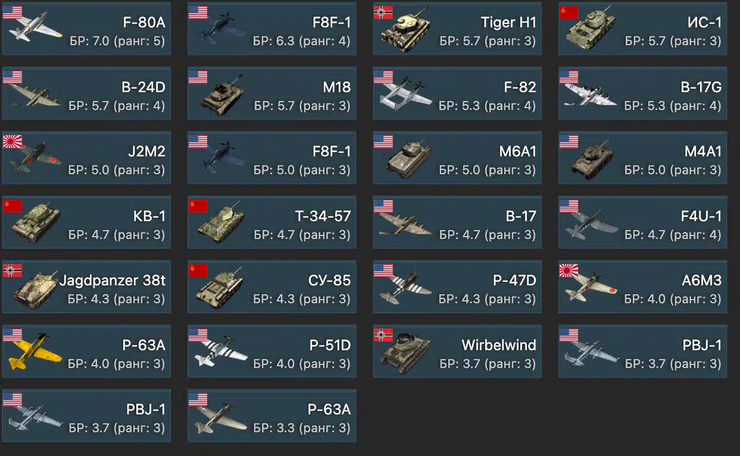Choose the СУ-85 tank destroyer card

pos(272,287)
